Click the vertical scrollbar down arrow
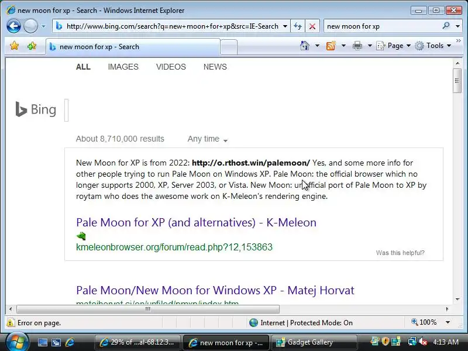468x351 pixels. click(x=457, y=300)
